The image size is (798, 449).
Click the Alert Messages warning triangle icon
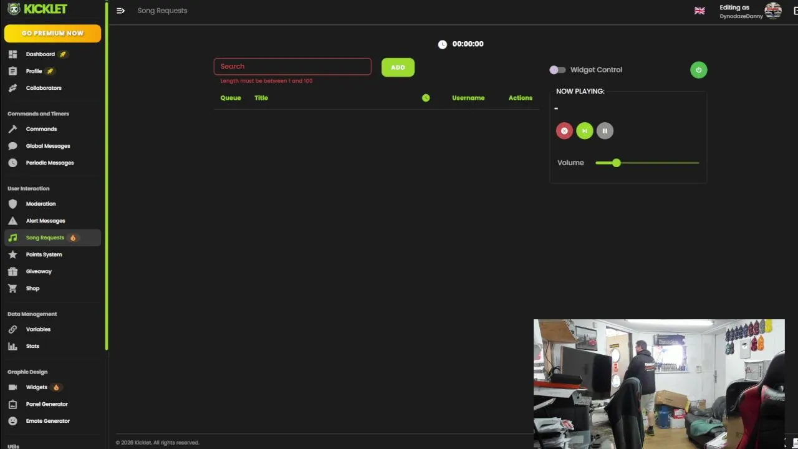pos(12,221)
